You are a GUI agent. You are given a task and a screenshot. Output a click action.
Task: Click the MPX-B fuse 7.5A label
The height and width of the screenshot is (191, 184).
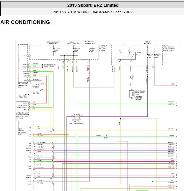[x=150, y=56]
